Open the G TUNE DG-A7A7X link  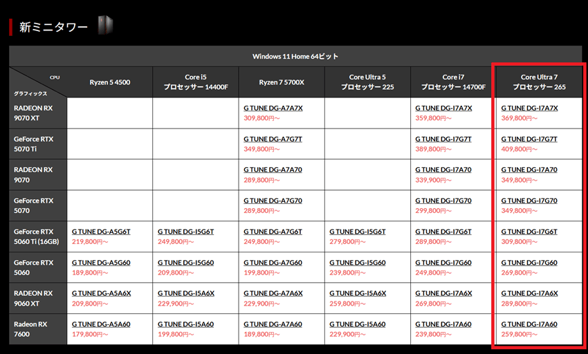273,108
